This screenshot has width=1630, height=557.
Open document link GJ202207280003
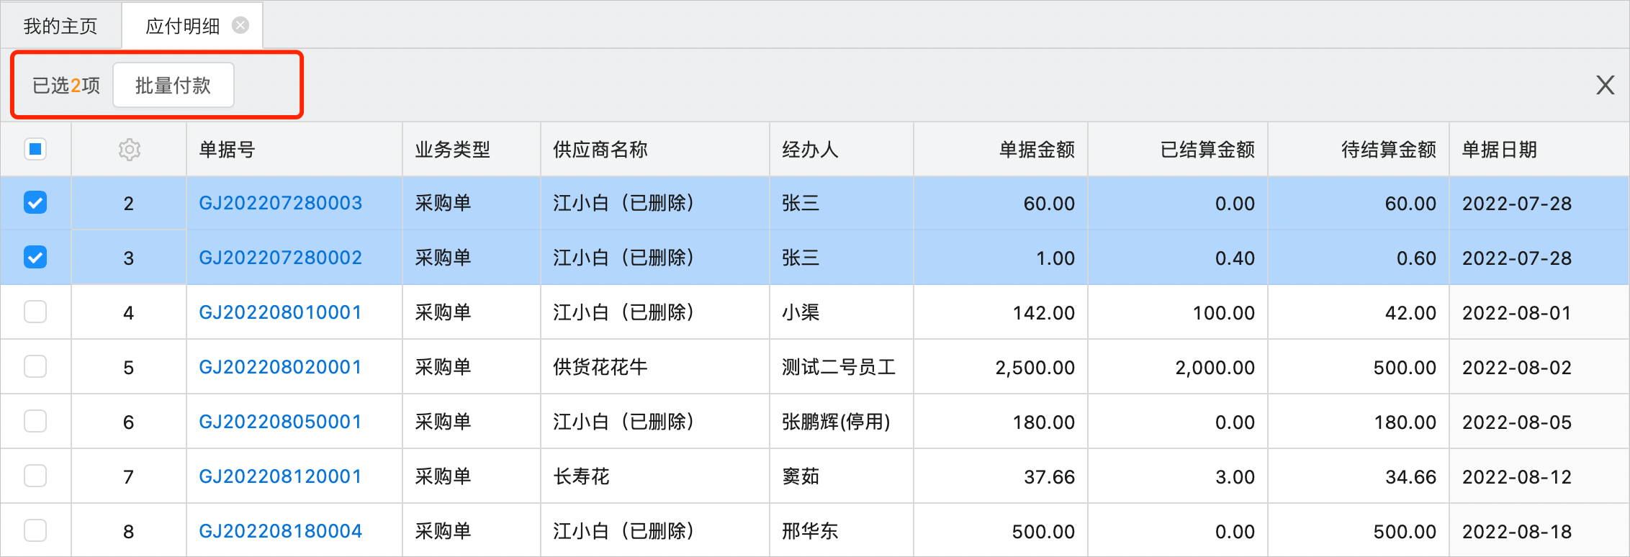[280, 203]
